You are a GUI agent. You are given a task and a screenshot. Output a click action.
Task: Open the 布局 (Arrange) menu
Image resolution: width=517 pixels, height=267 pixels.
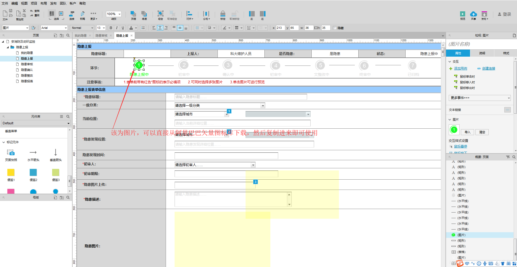click(x=44, y=4)
